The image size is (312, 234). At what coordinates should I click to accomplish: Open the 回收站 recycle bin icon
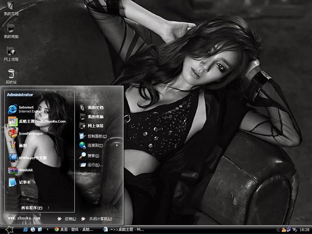11,76
